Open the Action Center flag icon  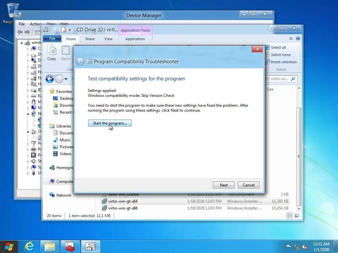[288, 246]
